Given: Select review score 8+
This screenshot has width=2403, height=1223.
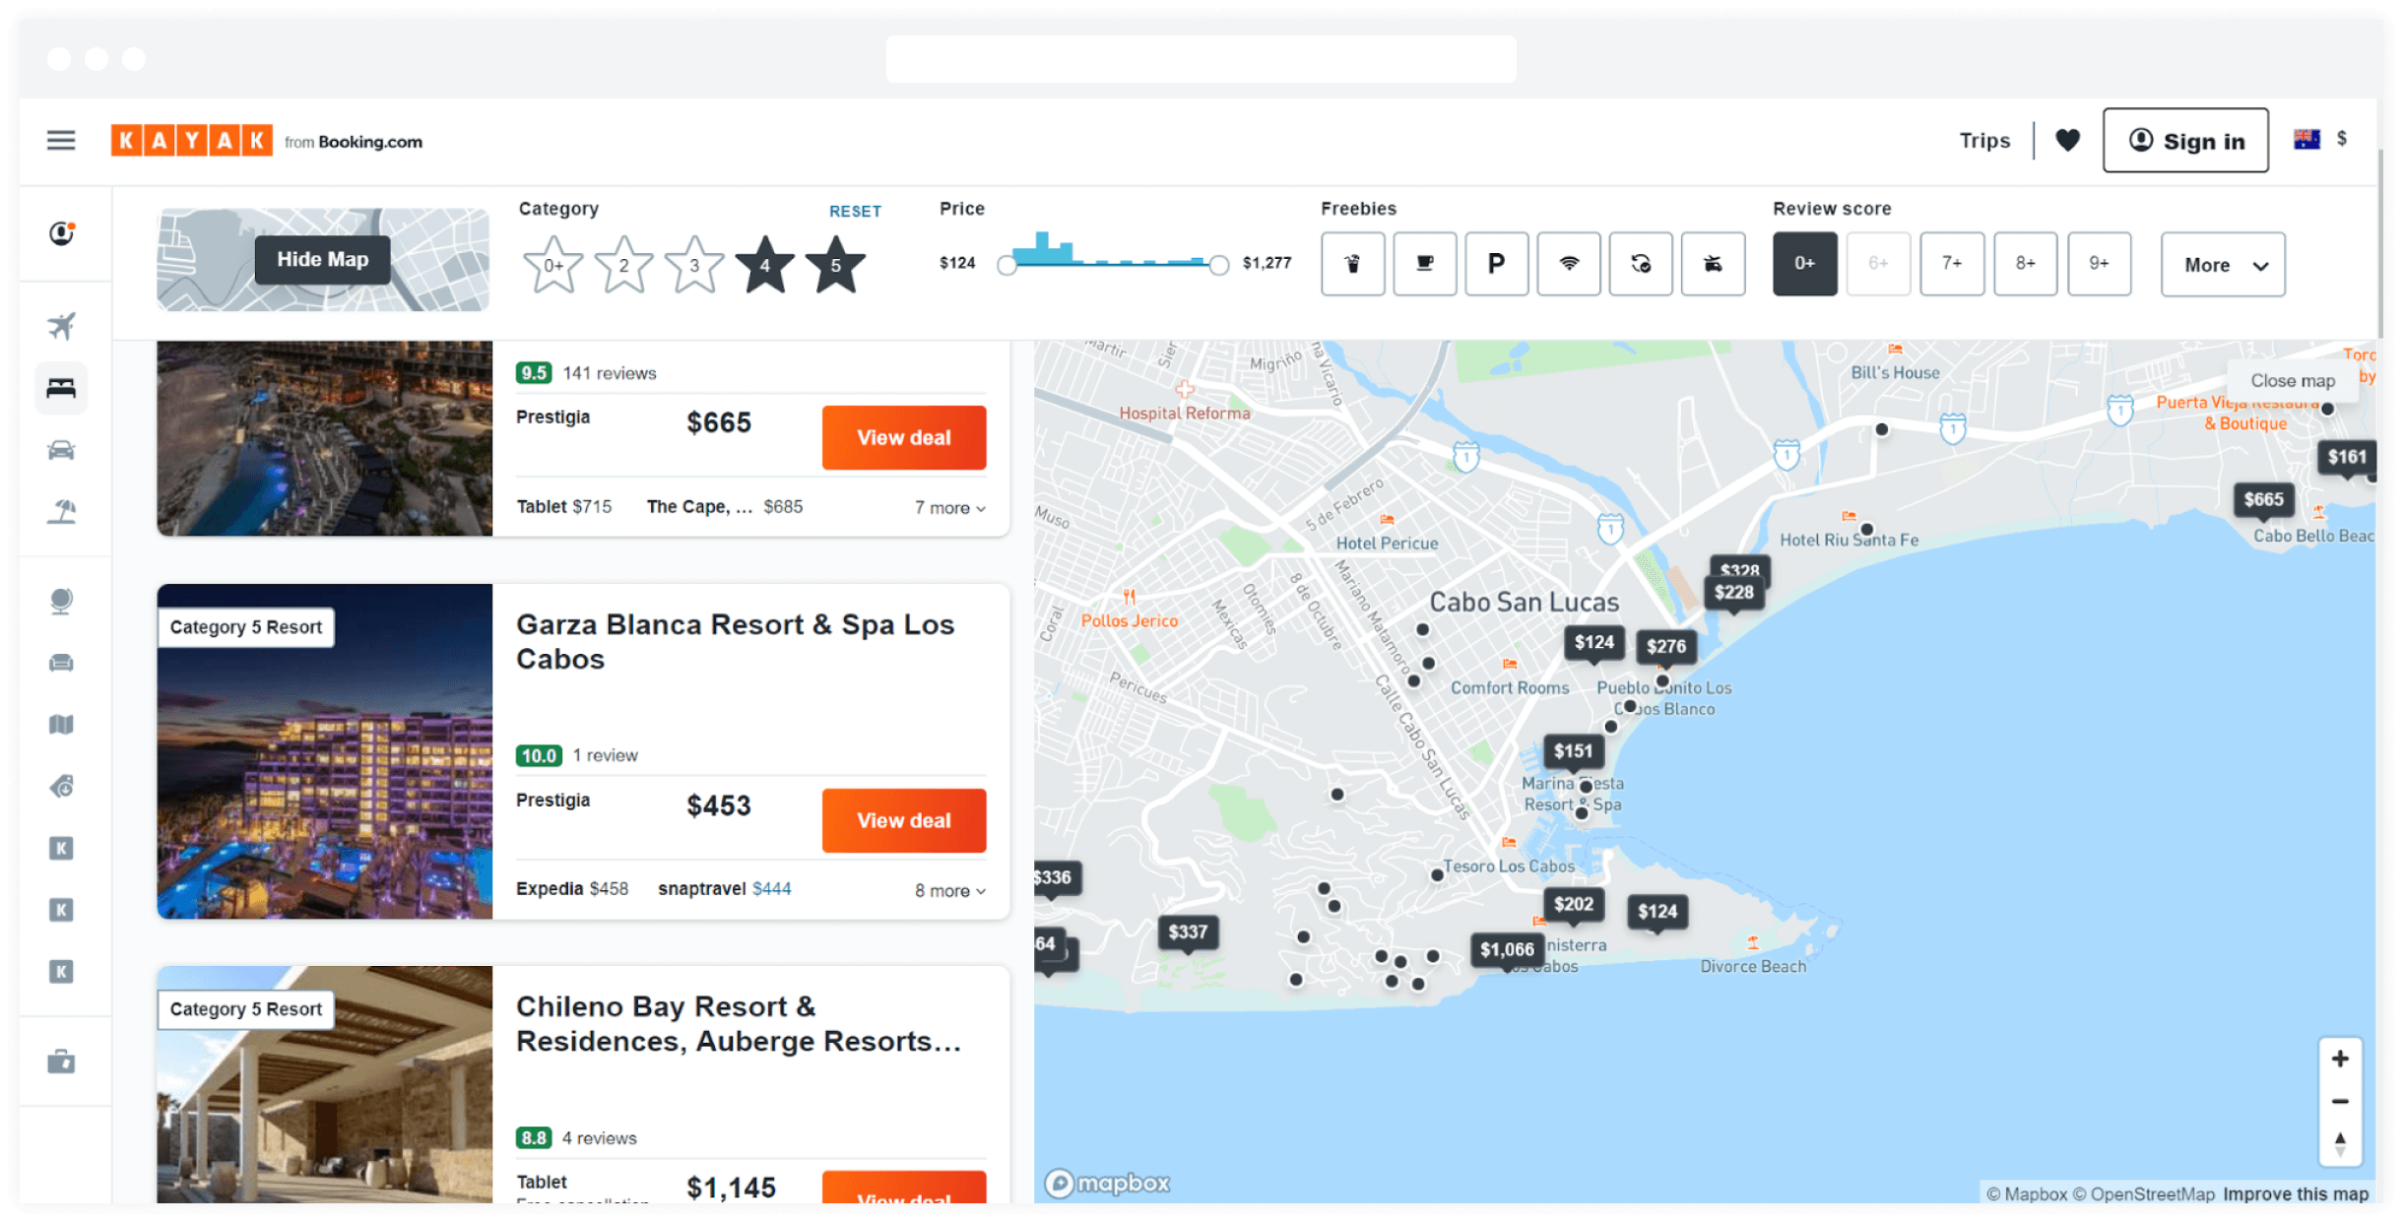Looking at the screenshot, I should (x=2025, y=264).
